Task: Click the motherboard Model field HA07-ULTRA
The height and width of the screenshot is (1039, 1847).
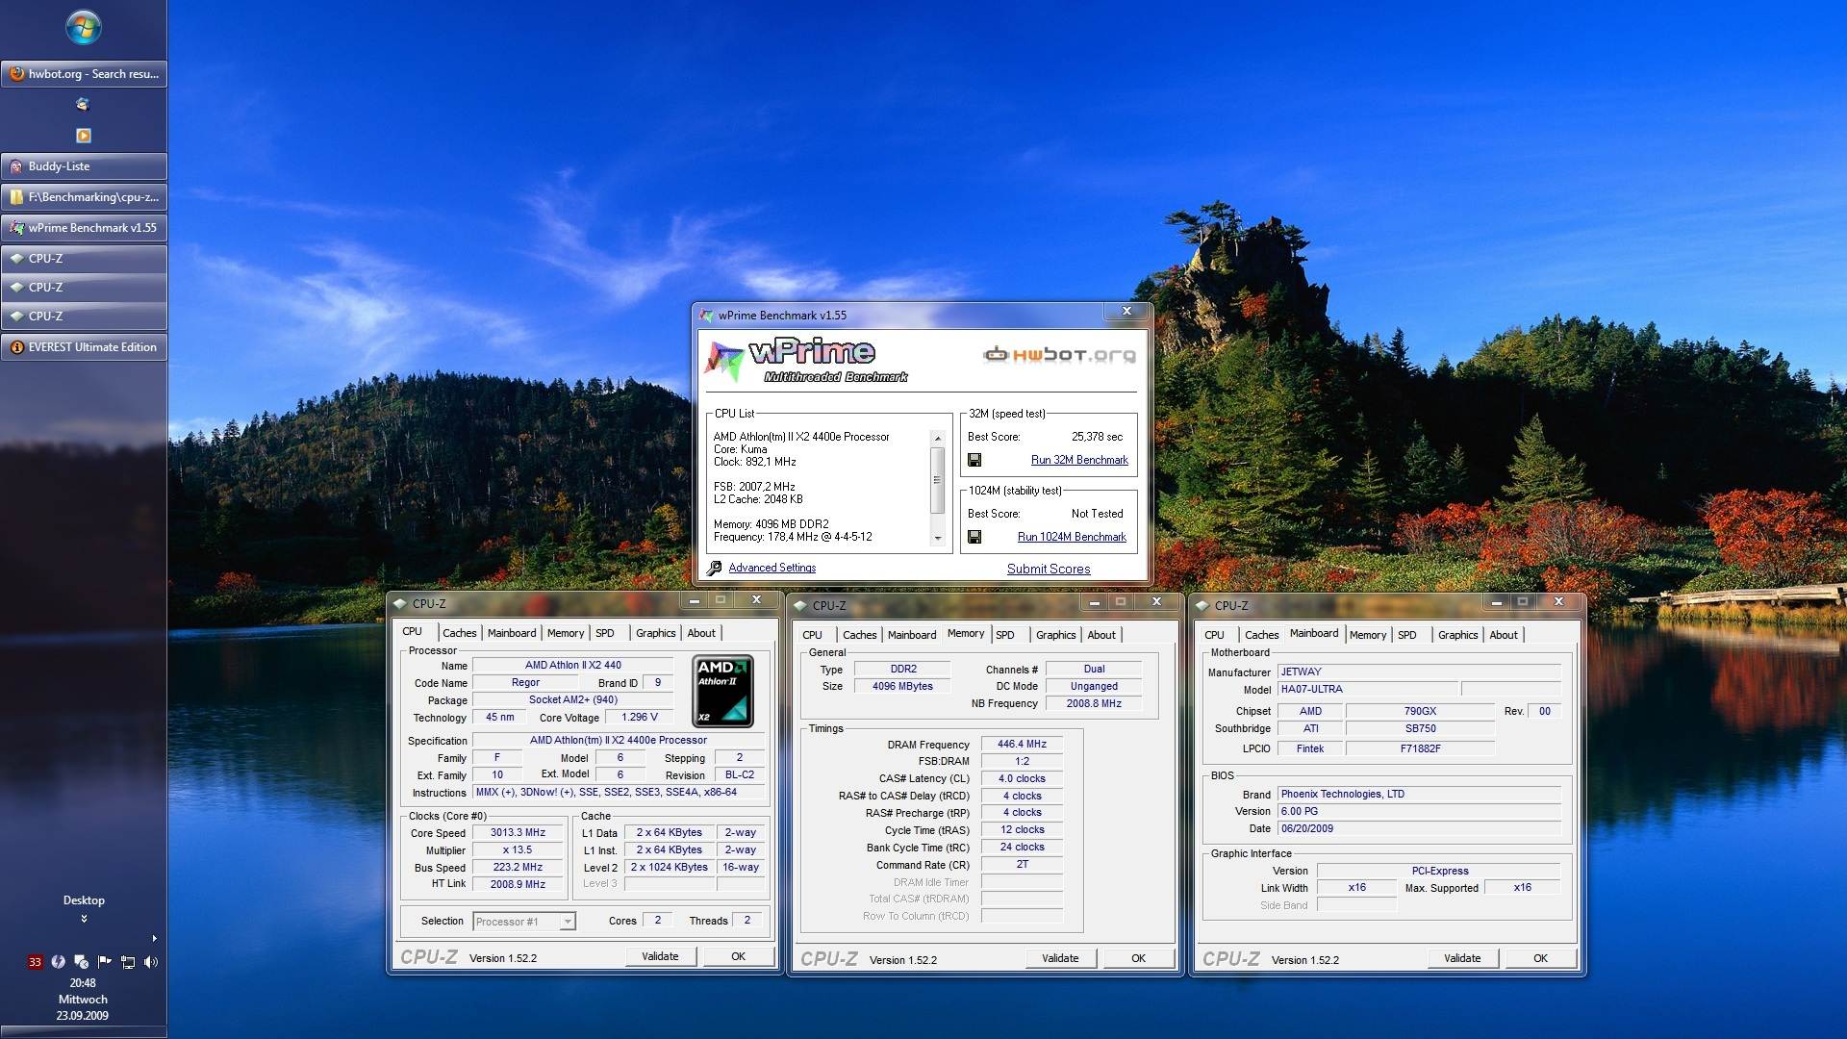Action: point(1368,690)
